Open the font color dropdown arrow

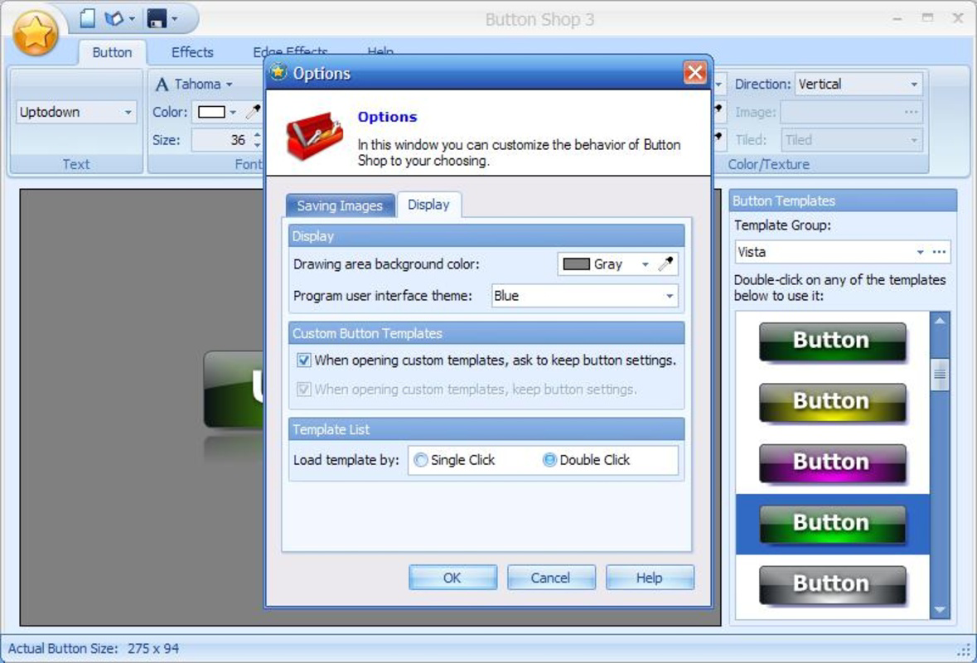tap(233, 112)
